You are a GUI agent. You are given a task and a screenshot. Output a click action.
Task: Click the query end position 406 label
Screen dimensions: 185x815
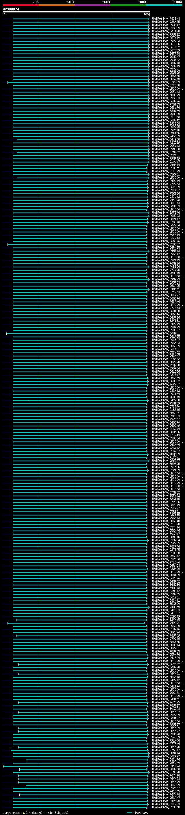(x=146, y=14)
